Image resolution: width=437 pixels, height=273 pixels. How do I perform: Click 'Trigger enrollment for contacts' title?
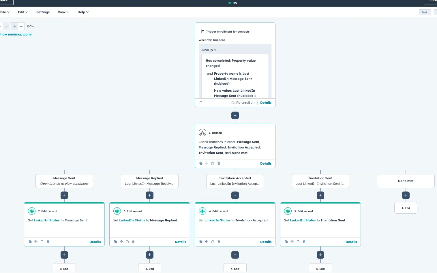228,32
